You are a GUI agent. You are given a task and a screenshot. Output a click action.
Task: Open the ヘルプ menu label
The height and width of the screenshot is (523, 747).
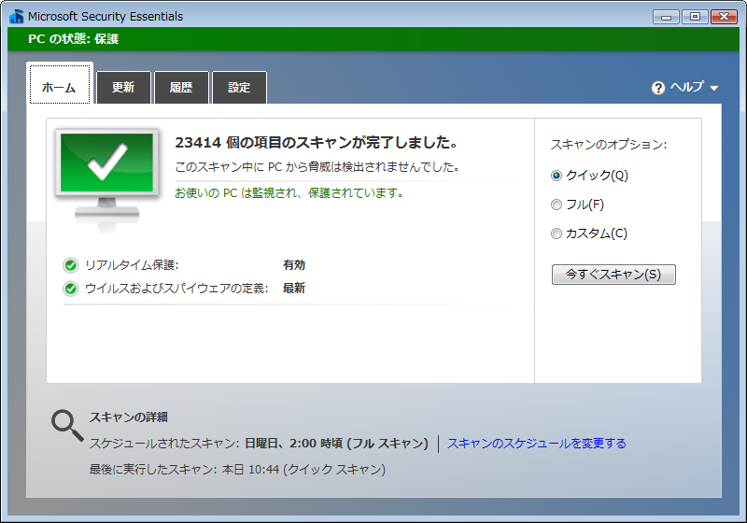pos(687,87)
